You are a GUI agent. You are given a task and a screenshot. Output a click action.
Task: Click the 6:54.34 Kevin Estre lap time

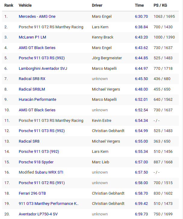click(x=141, y=121)
